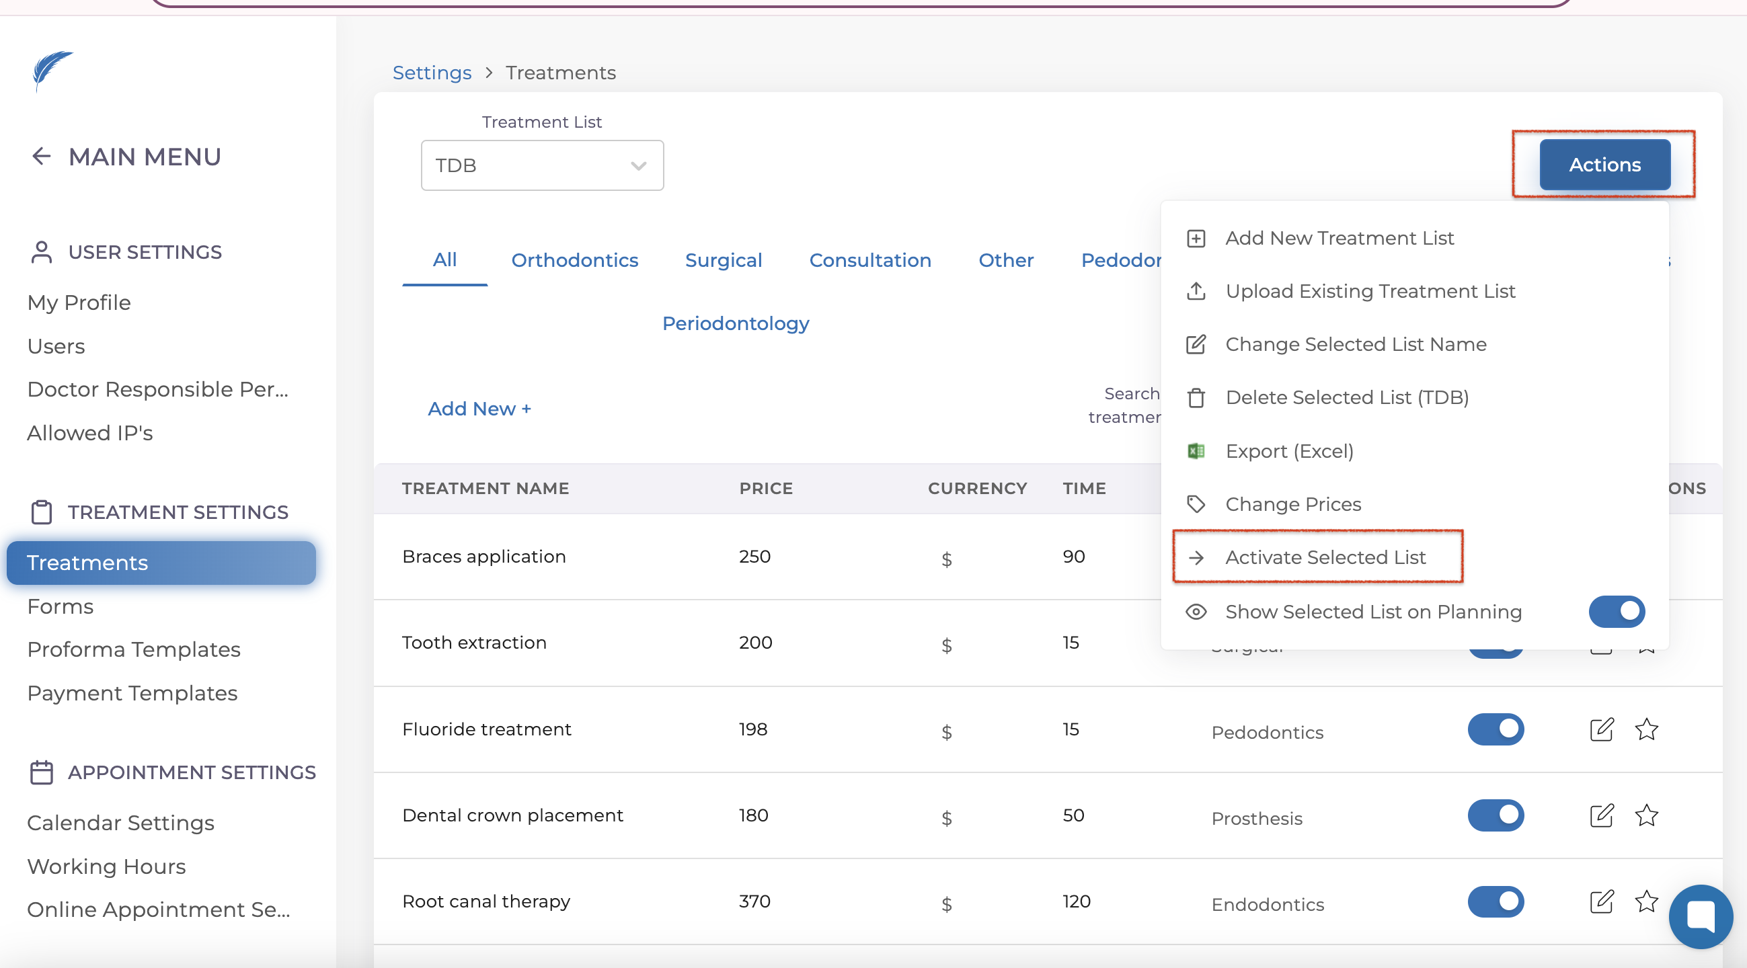Toggle Show Selected List on Planning
Image resolution: width=1747 pixels, height=968 pixels.
coord(1616,612)
